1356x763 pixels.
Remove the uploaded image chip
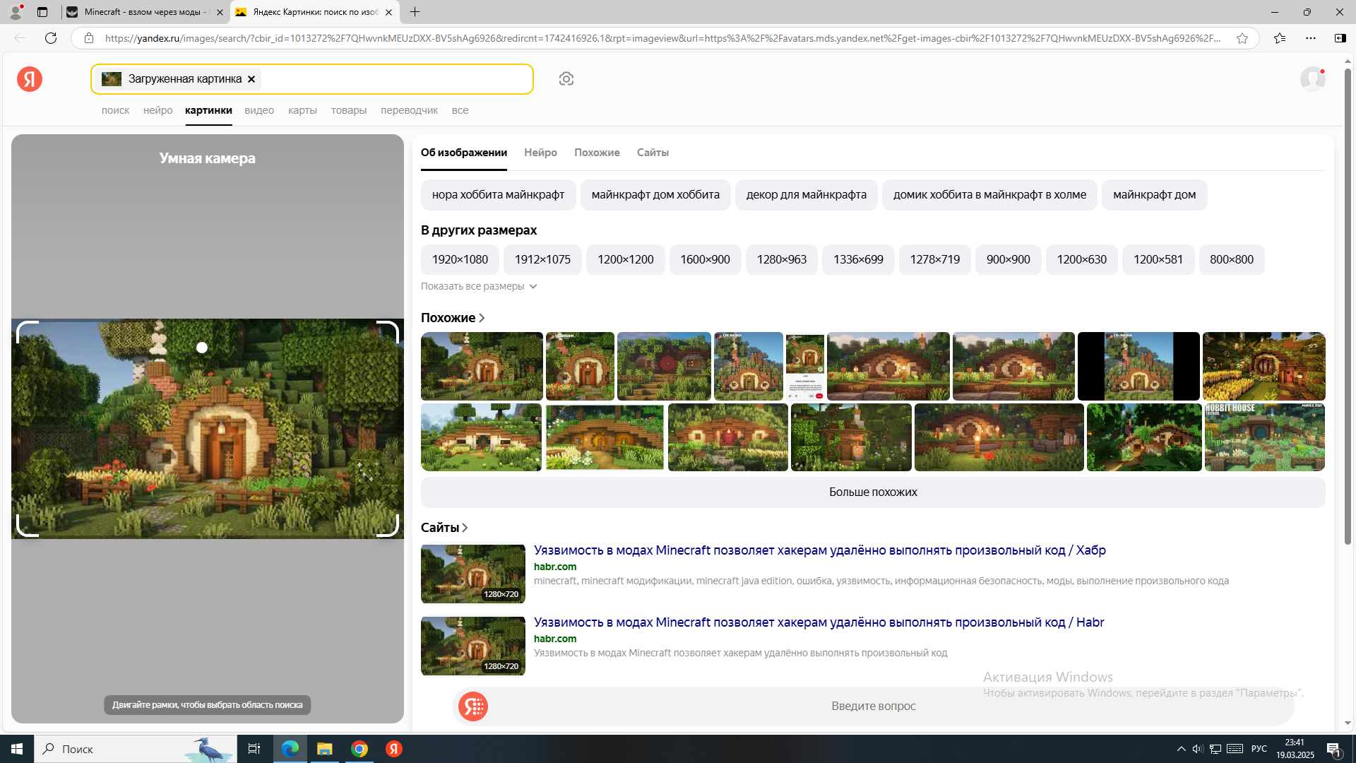pos(251,79)
